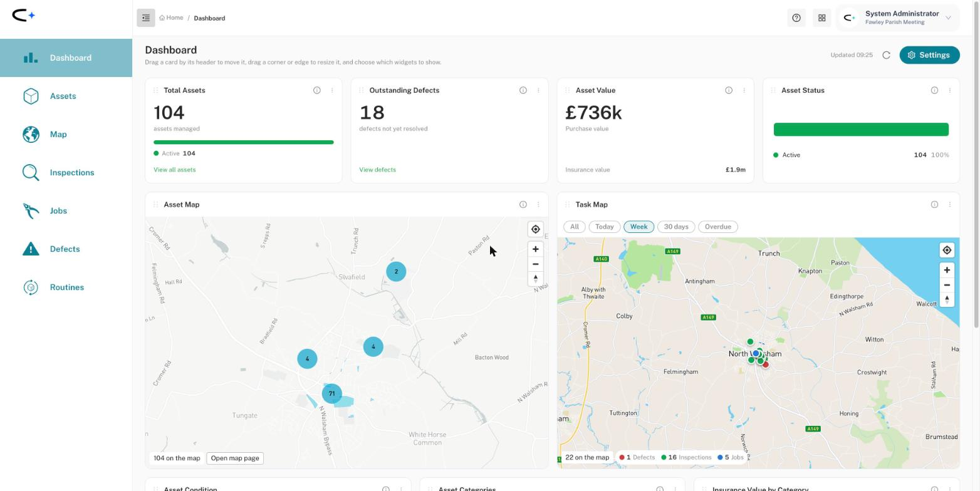The height and width of the screenshot is (491, 980).
Task: Follow the View all assets link
Action: click(175, 170)
